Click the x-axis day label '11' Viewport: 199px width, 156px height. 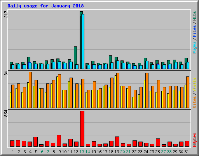coord(70,152)
